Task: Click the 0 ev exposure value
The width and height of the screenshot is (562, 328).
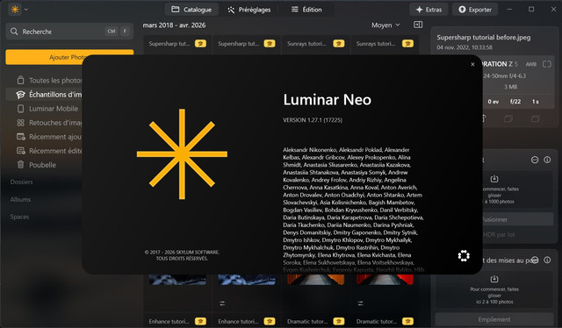Action: coord(494,102)
